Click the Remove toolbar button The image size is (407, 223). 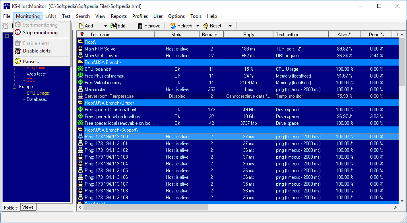pos(149,26)
